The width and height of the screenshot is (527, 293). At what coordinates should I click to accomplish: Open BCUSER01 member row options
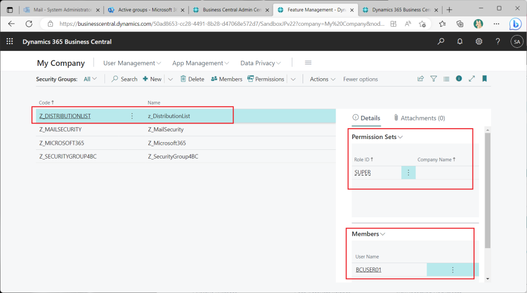(x=453, y=270)
